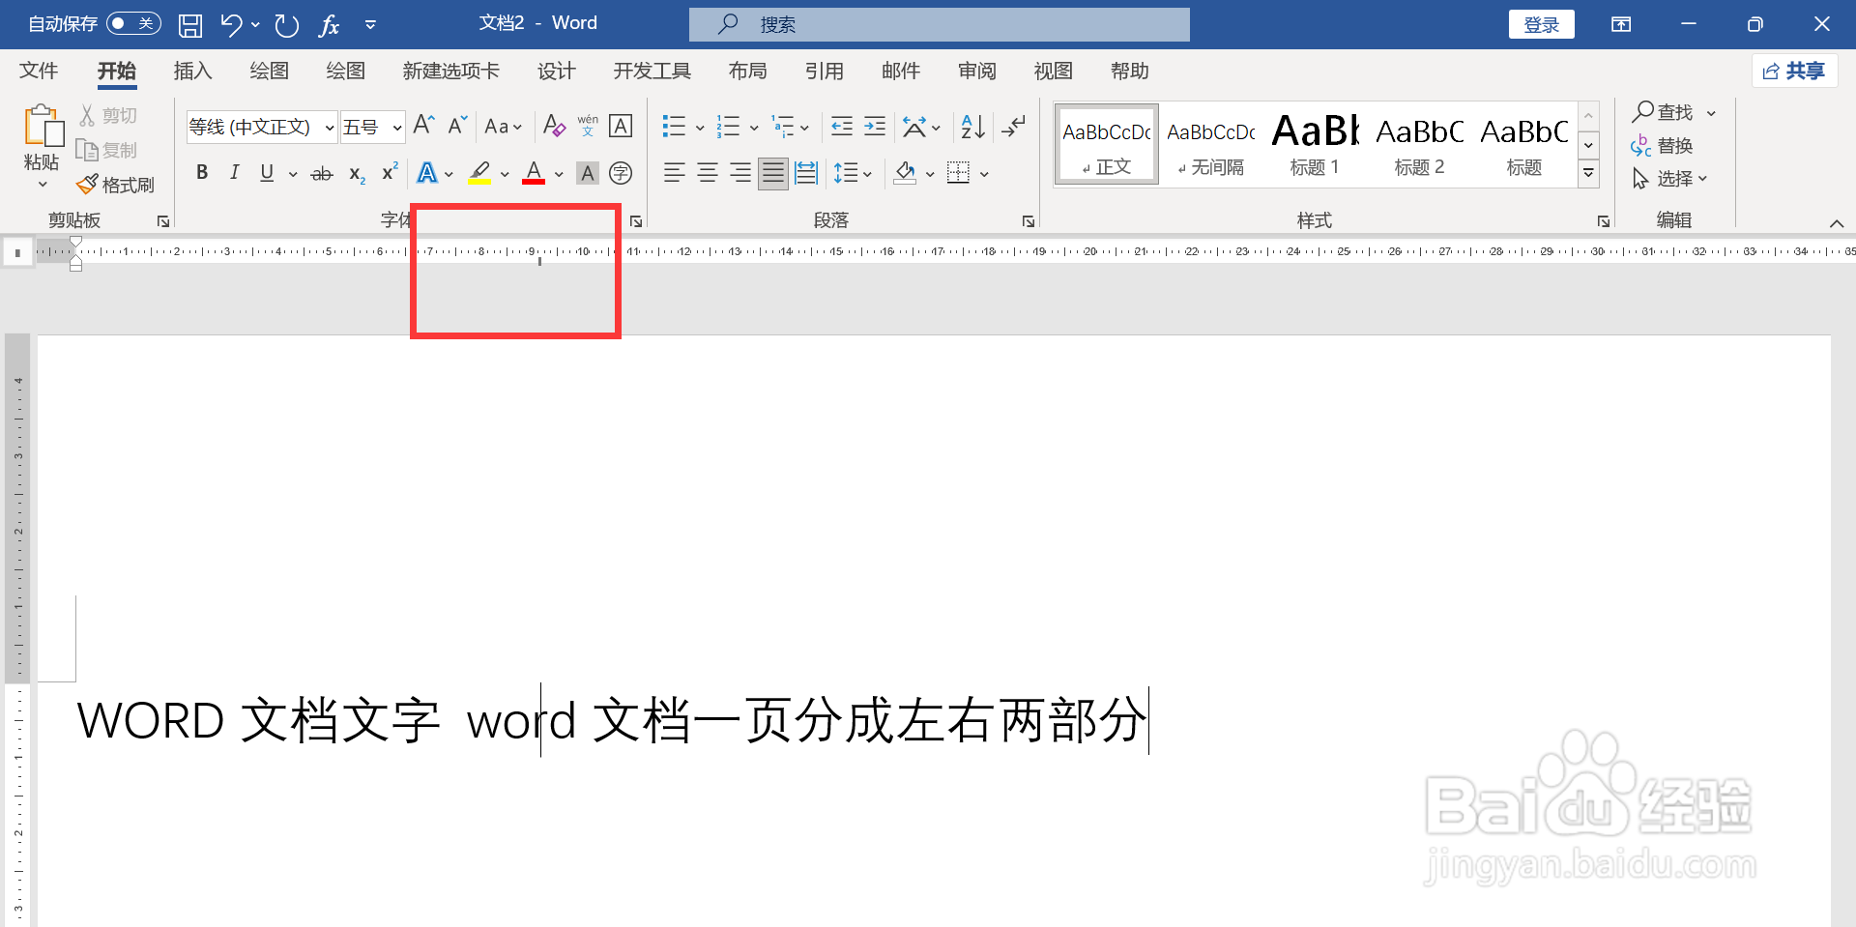Click the Increase Indent icon
This screenshot has height=927, width=1856.
point(875,126)
